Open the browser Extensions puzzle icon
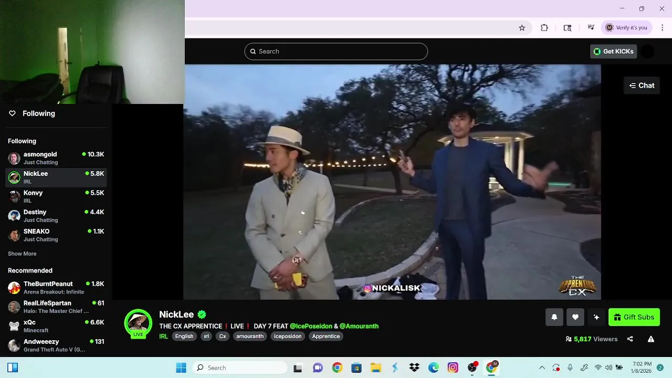The height and width of the screenshot is (378, 672). (x=544, y=28)
